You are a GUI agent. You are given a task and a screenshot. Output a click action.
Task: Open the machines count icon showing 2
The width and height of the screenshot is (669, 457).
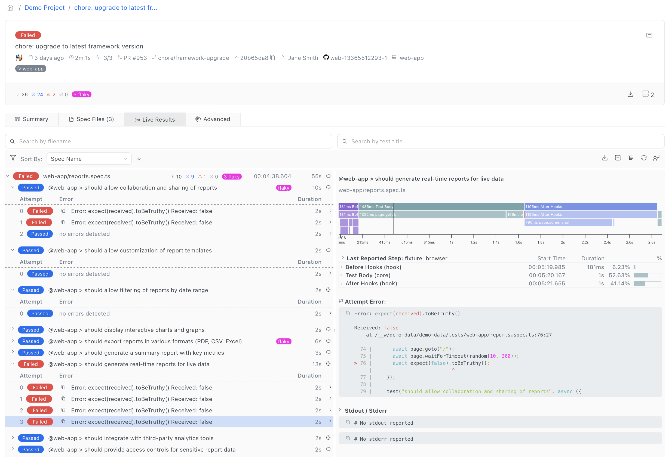click(x=648, y=94)
